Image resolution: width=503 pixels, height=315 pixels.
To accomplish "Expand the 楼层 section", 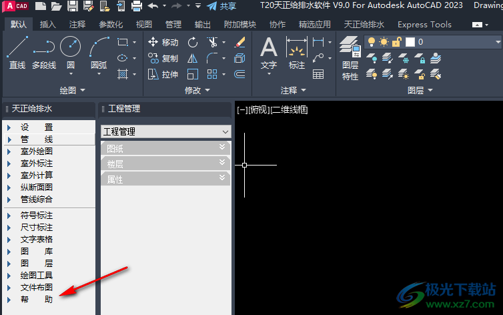I will [165, 164].
